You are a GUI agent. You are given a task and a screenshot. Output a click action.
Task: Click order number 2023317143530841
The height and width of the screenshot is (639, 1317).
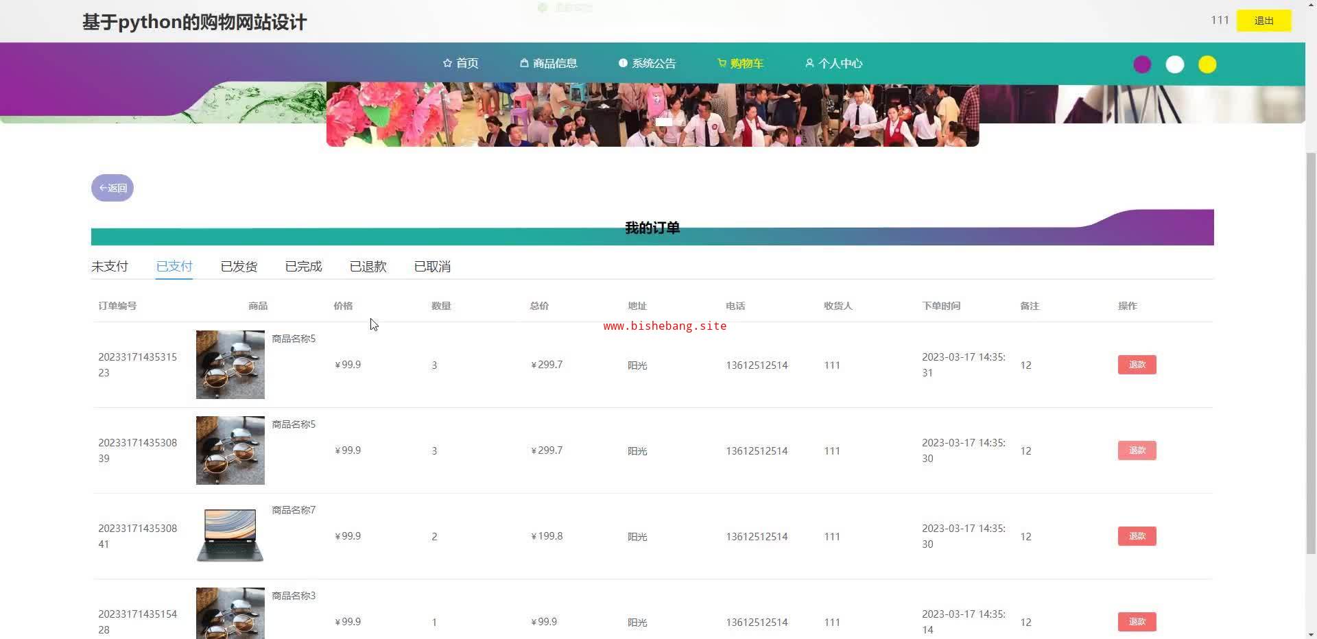(x=138, y=536)
